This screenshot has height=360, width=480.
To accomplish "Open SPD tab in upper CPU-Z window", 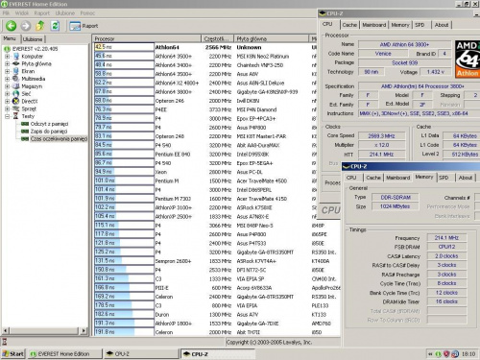I will click(420, 25).
